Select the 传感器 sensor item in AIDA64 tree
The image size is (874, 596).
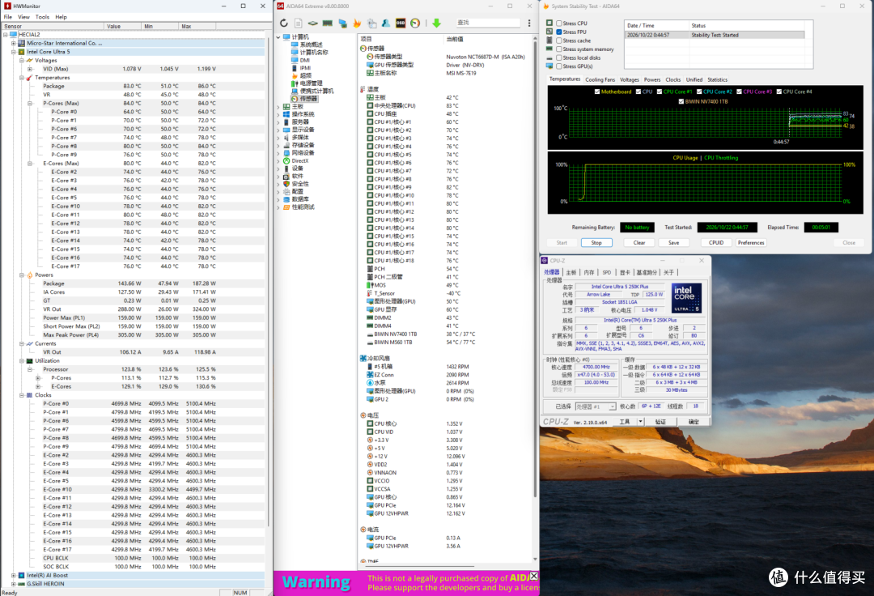tap(304, 99)
